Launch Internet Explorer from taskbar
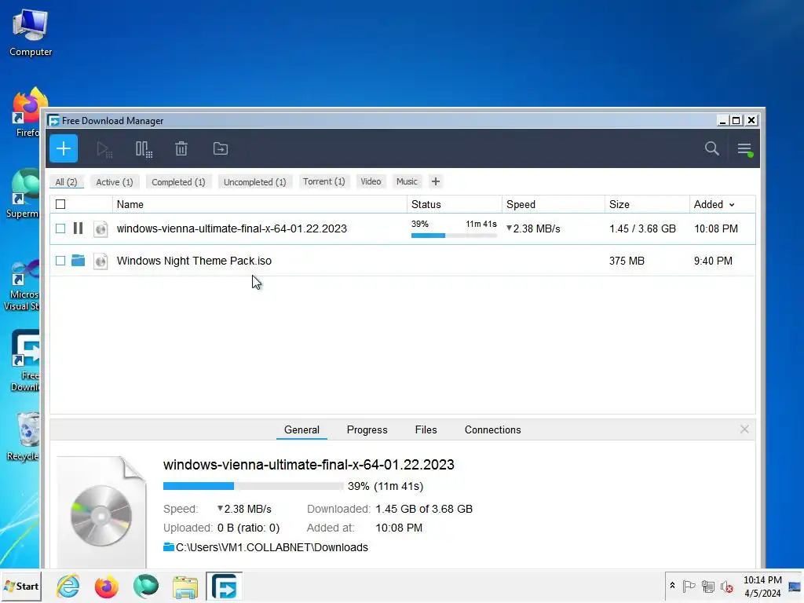The height and width of the screenshot is (603, 804). 68,586
